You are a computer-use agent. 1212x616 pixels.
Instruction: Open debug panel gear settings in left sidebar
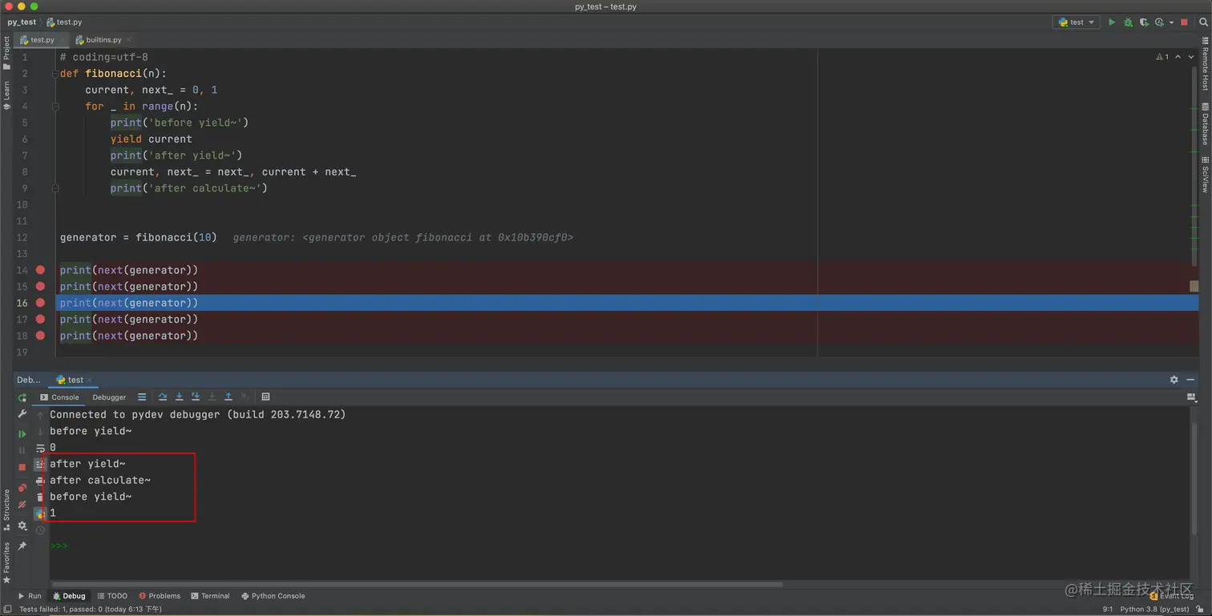22,525
